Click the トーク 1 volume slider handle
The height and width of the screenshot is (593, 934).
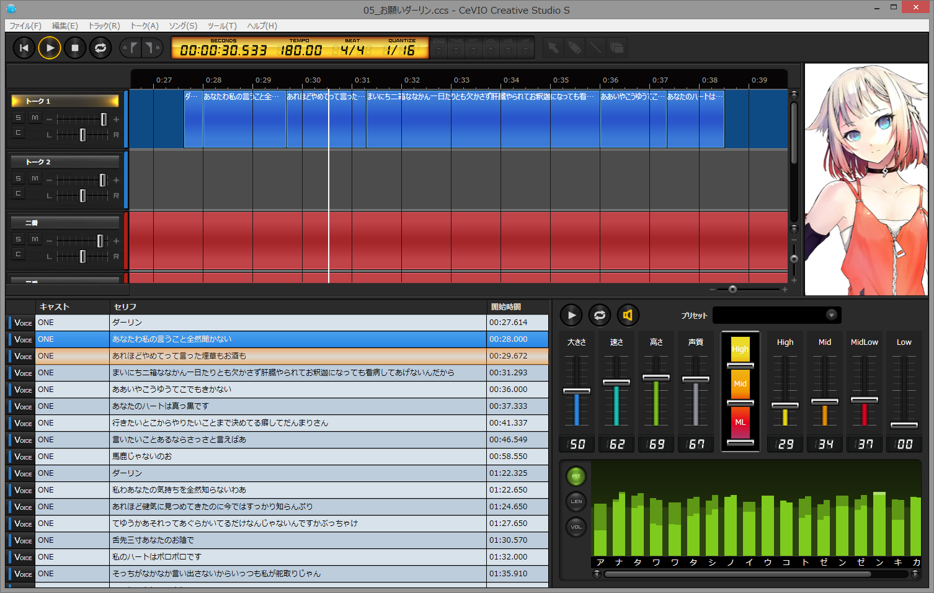[104, 119]
